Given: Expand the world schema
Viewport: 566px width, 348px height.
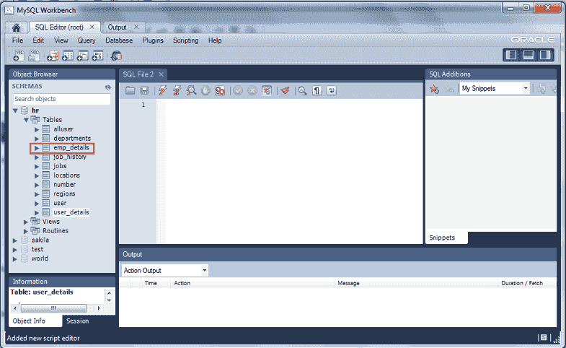Looking at the screenshot, I should [x=15, y=258].
